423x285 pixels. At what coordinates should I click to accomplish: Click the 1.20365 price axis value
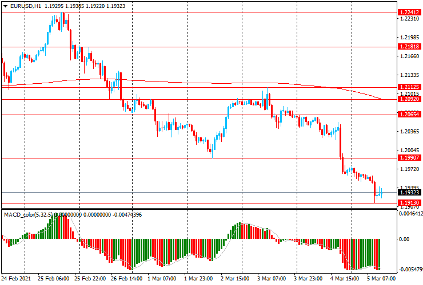coord(410,131)
